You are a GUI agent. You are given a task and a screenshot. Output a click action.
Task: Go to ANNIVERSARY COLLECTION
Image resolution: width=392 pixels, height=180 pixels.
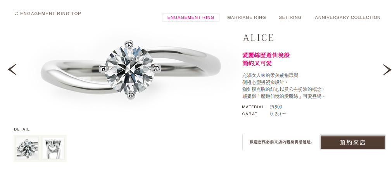click(x=347, y=17)
